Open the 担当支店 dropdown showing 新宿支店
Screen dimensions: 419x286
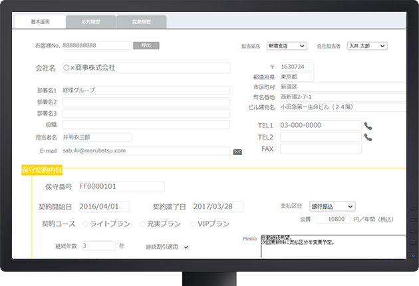(287, 46)
